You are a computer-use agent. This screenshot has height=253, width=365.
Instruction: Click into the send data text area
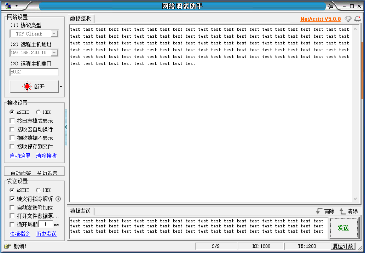point(198,228)
